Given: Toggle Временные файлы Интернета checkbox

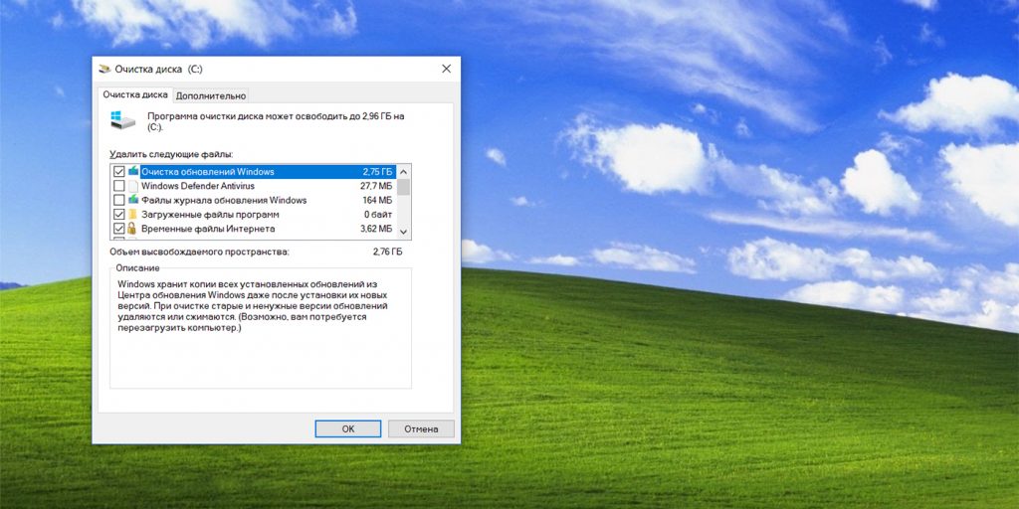Looking at the screenshot, I should click(x=119, y=229).
